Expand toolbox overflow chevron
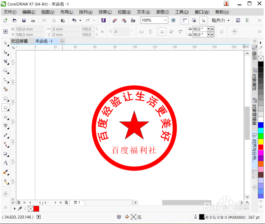The height and width of the screenshot is (224, 265). 6,207
